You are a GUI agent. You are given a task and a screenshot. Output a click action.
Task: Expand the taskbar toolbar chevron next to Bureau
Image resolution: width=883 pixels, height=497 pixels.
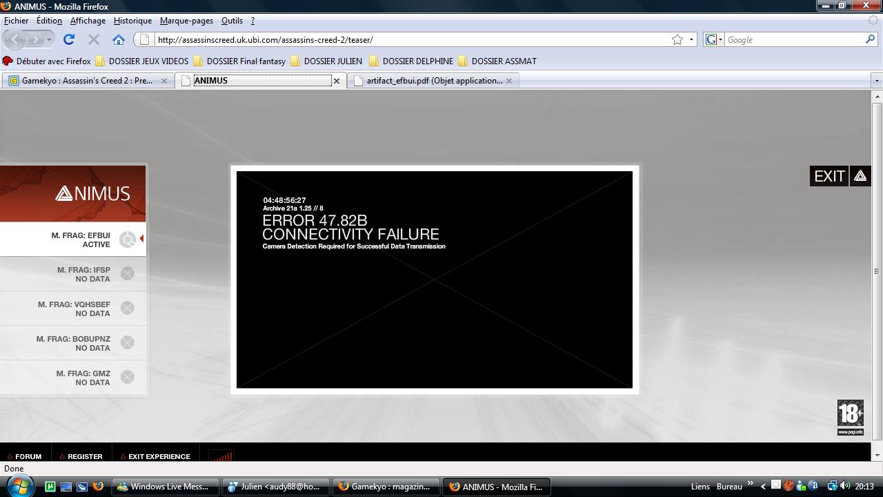750,485
